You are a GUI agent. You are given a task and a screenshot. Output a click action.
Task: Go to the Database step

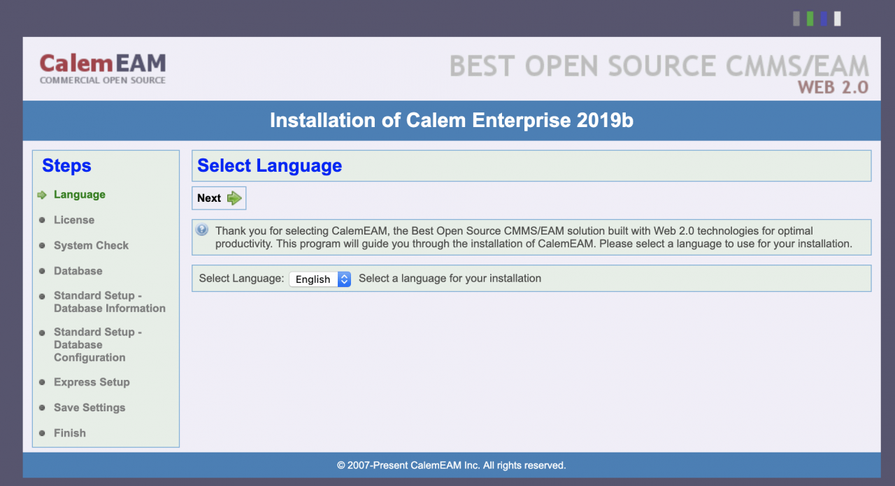coord(78,271)
